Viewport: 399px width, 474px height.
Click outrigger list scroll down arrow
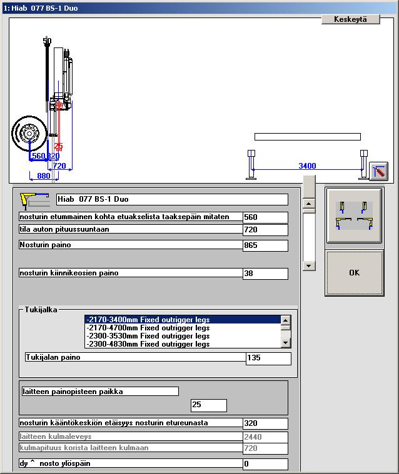[286, 343]
